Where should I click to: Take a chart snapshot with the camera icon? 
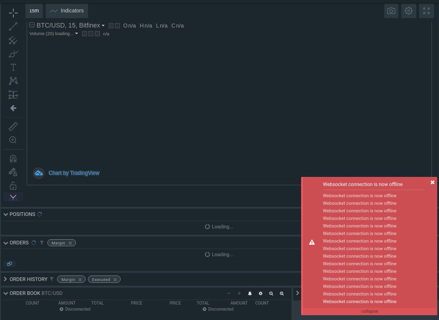391,11
